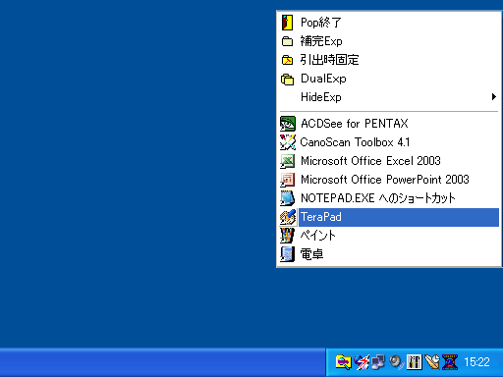503x377 pixels.
Task: Click the 15:22 taskbar clock
Action: pos(476,362)
